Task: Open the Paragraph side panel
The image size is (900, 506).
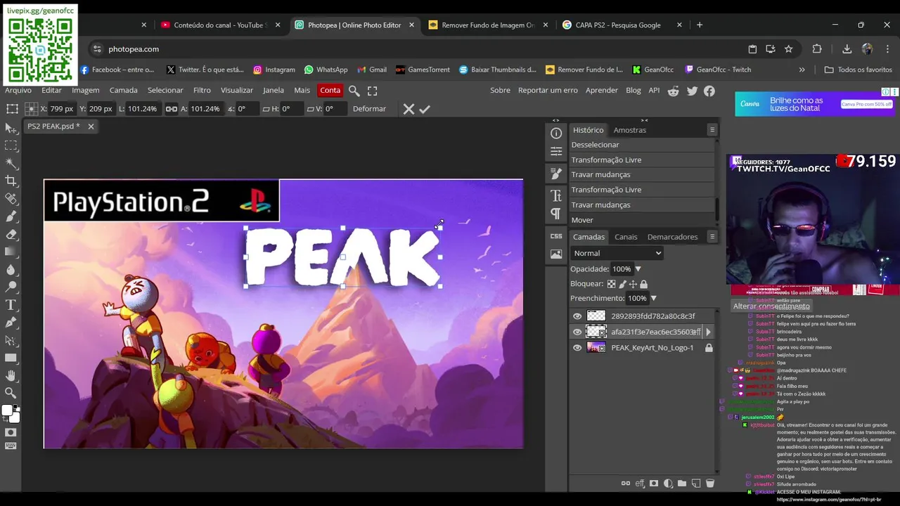Action: 556,214
